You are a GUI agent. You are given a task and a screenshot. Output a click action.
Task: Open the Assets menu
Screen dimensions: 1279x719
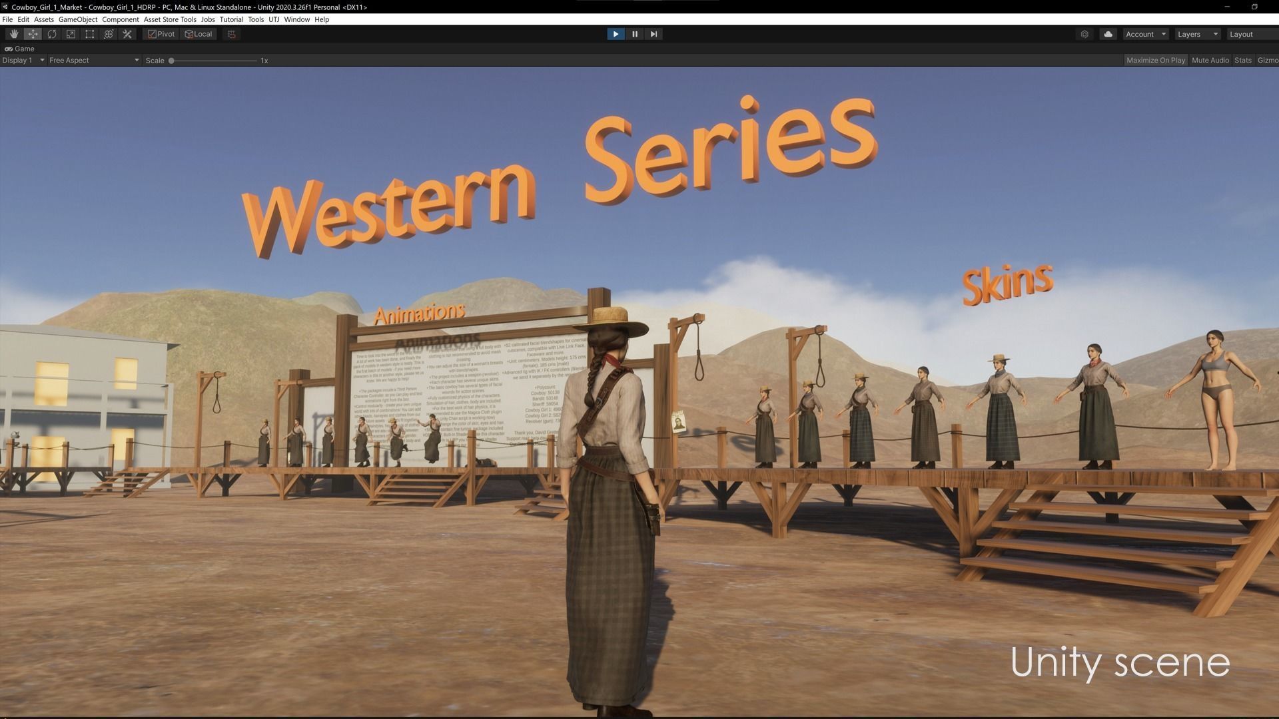click(44, 19)
